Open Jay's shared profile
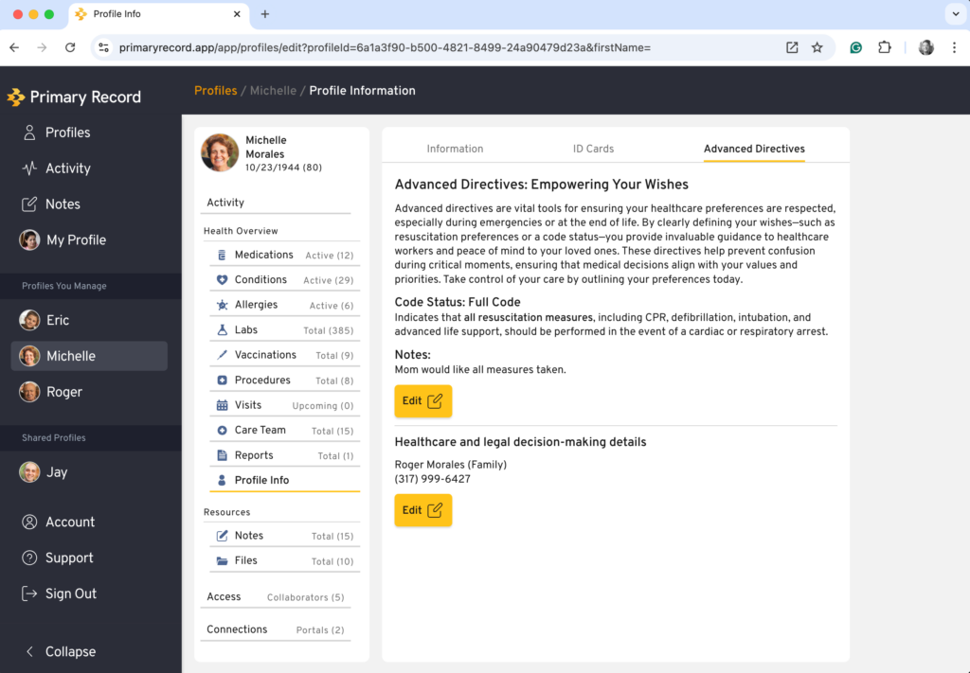The image size is (970, 673). pyautogui.click(x=89, y=472)
